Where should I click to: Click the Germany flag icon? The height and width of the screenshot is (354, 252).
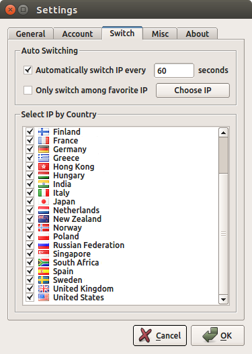click(x=44, y=150)
